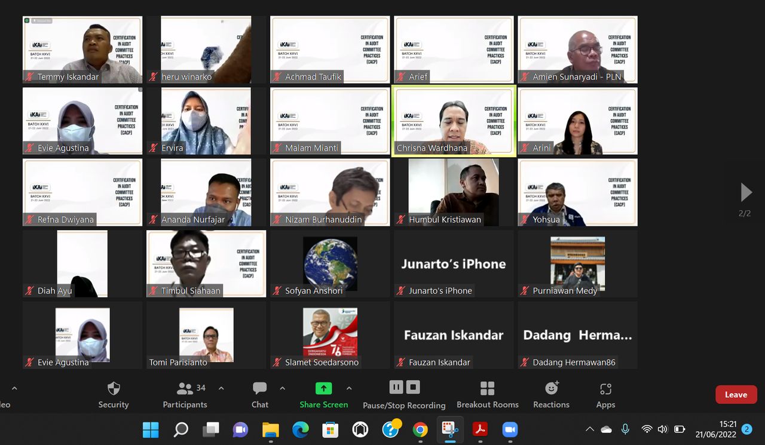Viewport: 765px width, 445px height.
Task: Leave the meeting
Action: click(736, 394)
